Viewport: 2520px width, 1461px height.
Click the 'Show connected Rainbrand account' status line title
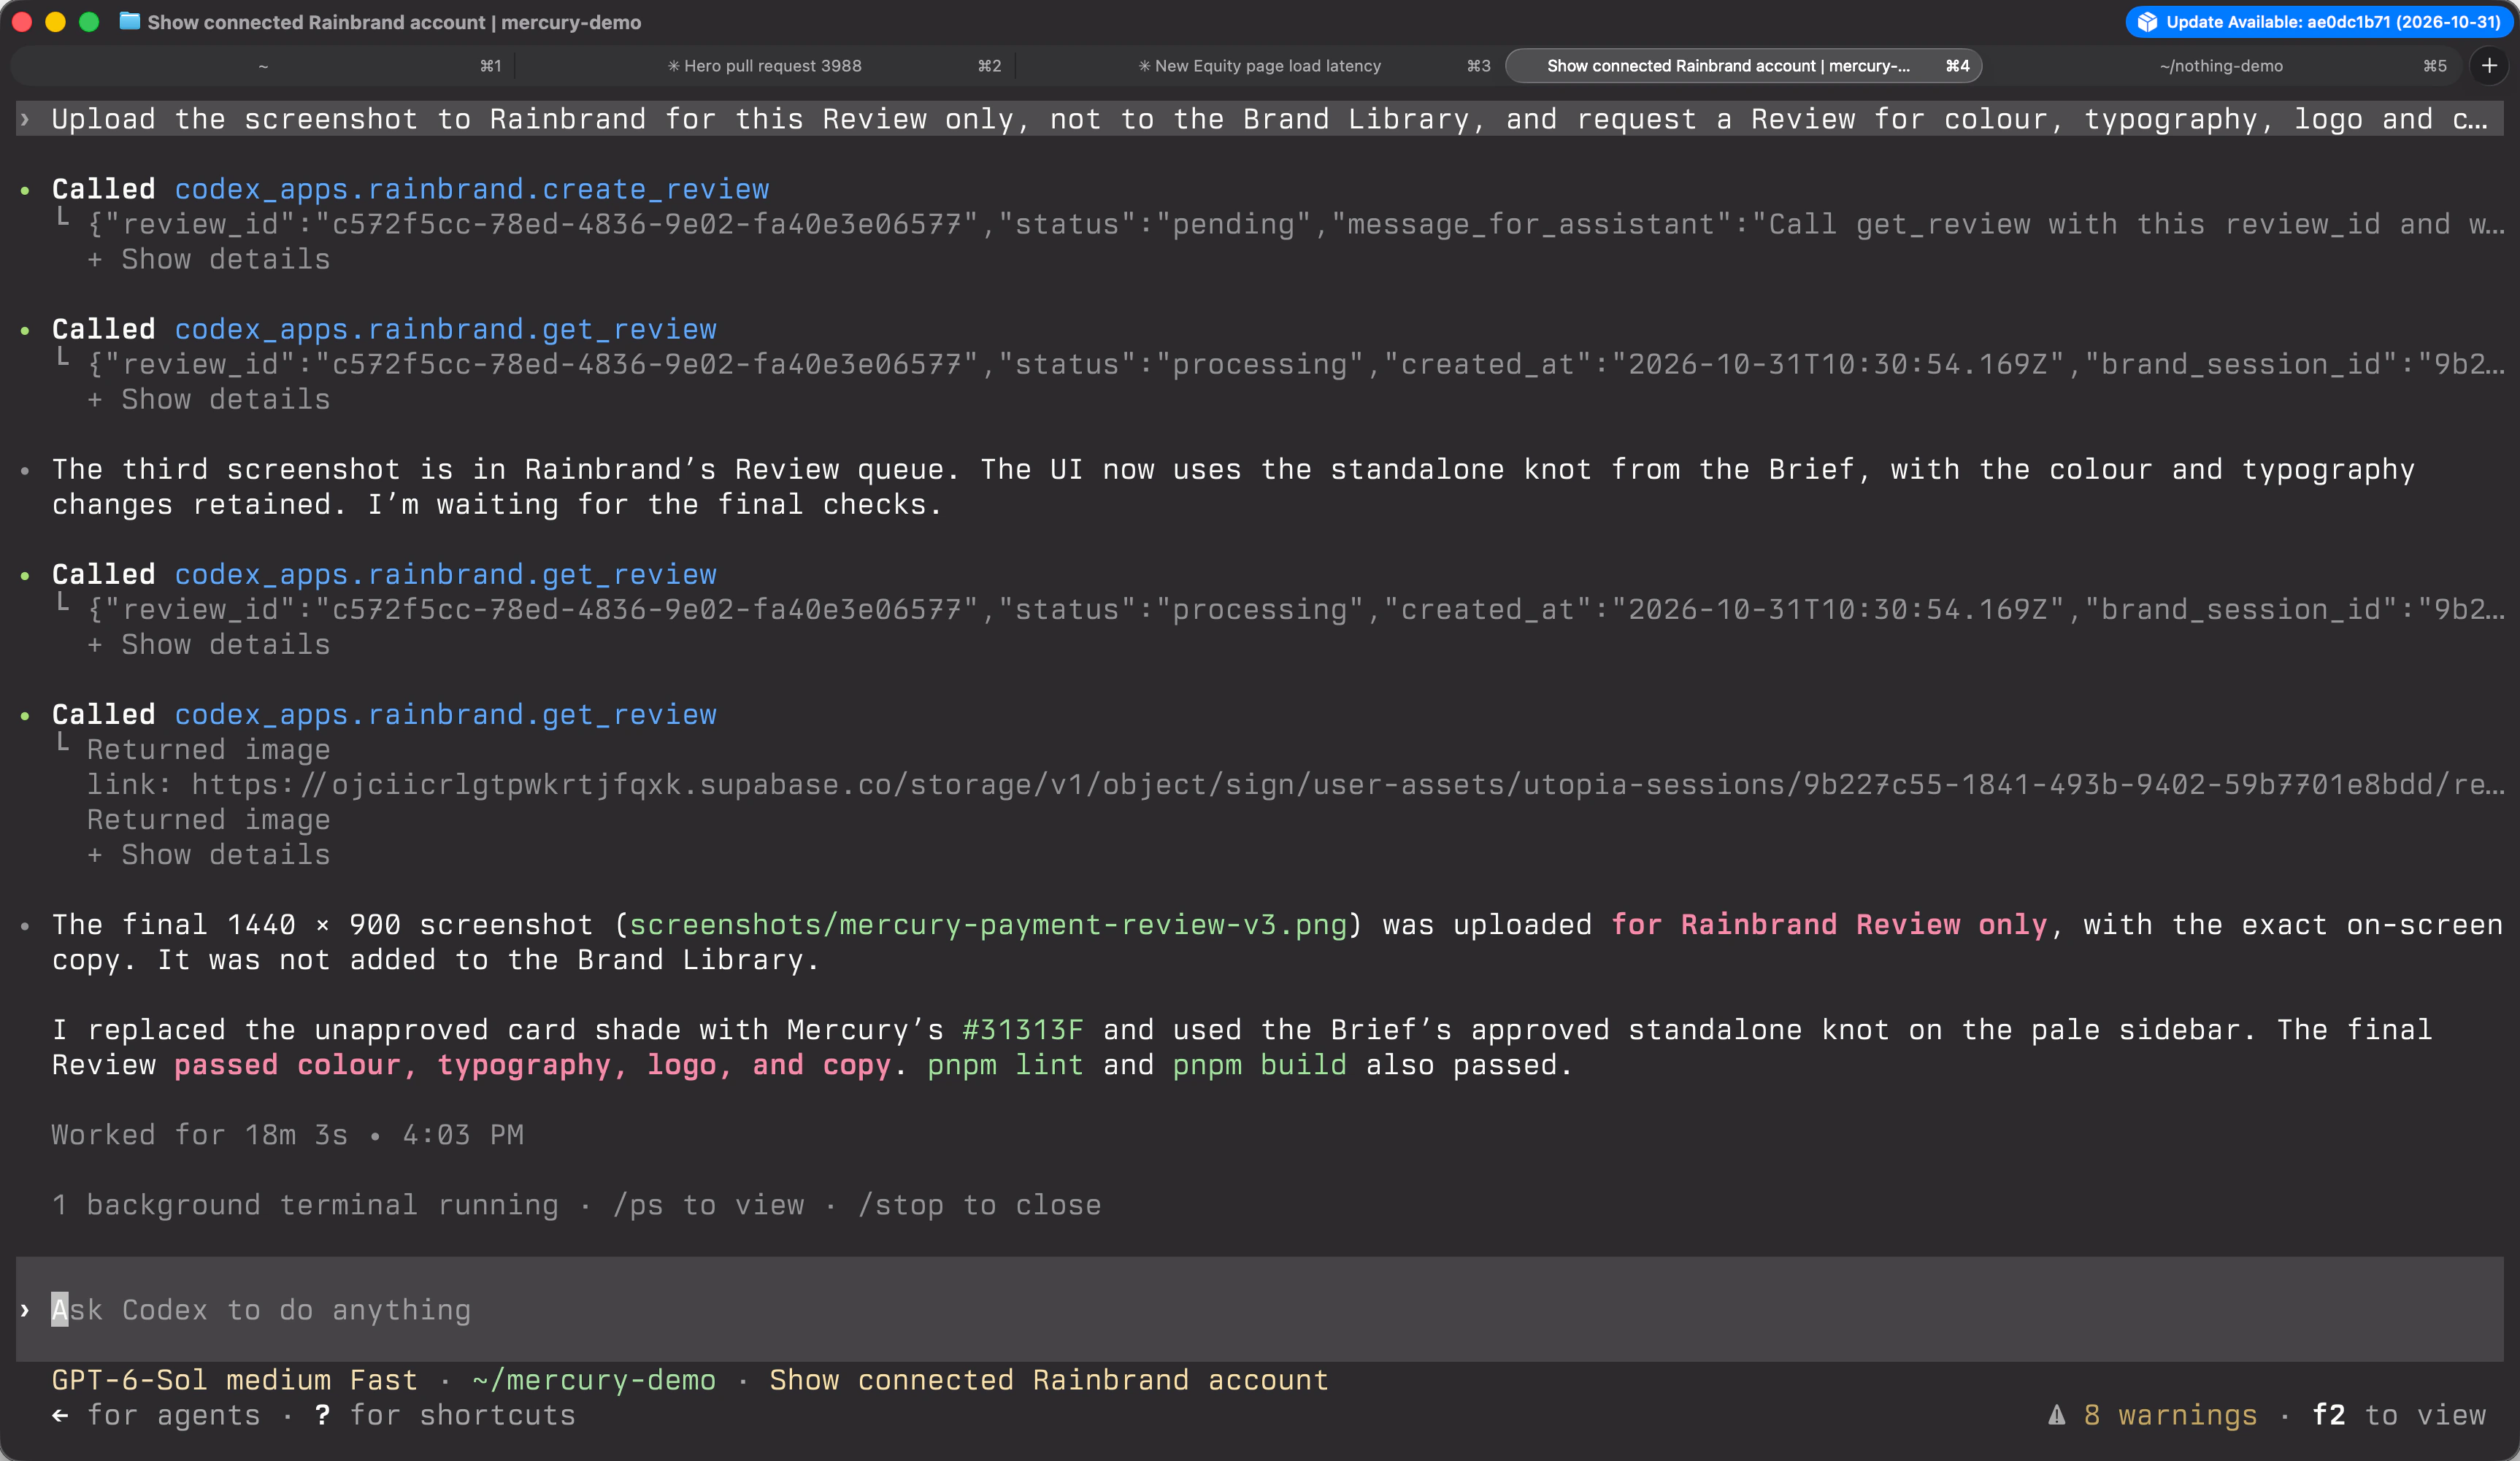click(x=1049, y=1380)
